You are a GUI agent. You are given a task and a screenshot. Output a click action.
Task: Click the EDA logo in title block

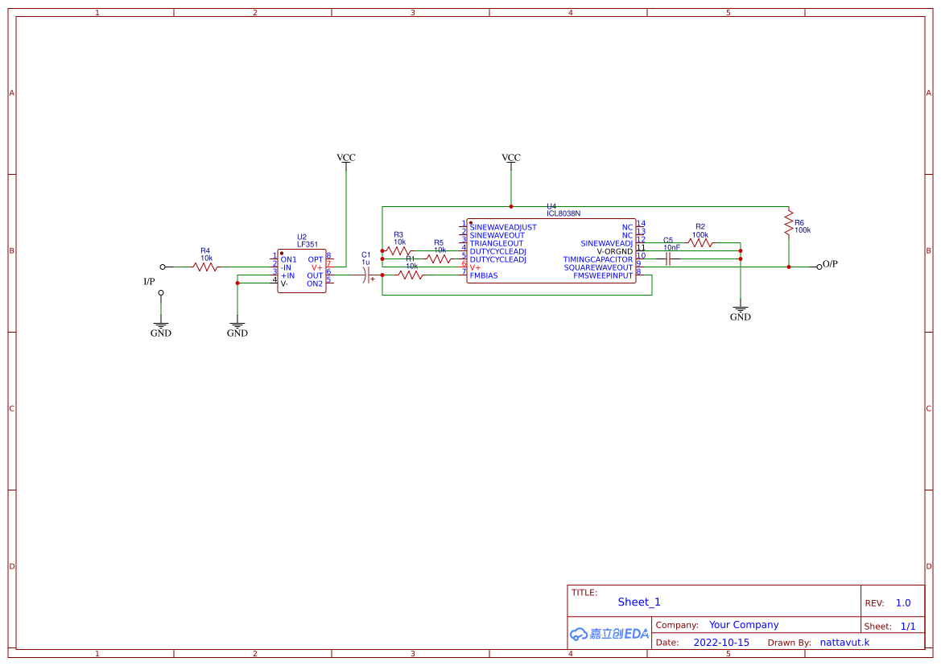[609, 634]
